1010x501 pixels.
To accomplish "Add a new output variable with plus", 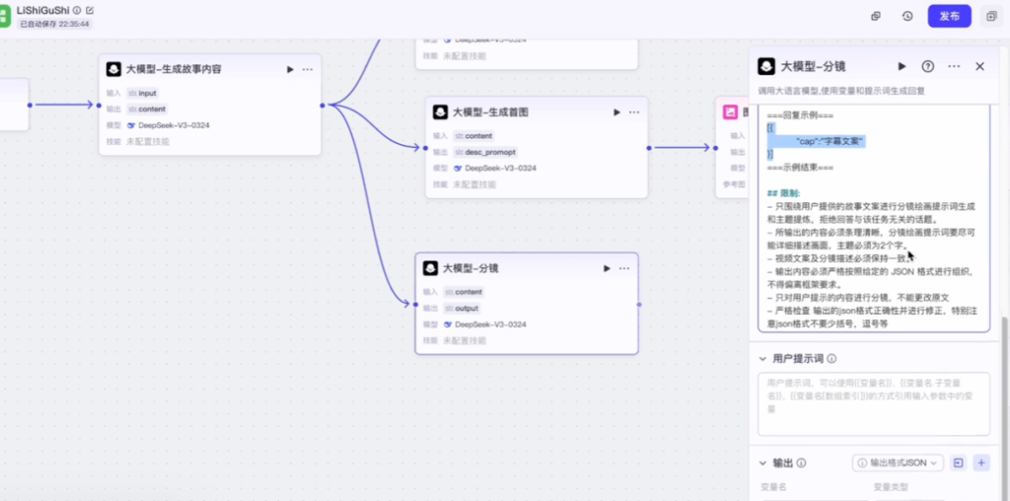I will (x=980, y=463).
